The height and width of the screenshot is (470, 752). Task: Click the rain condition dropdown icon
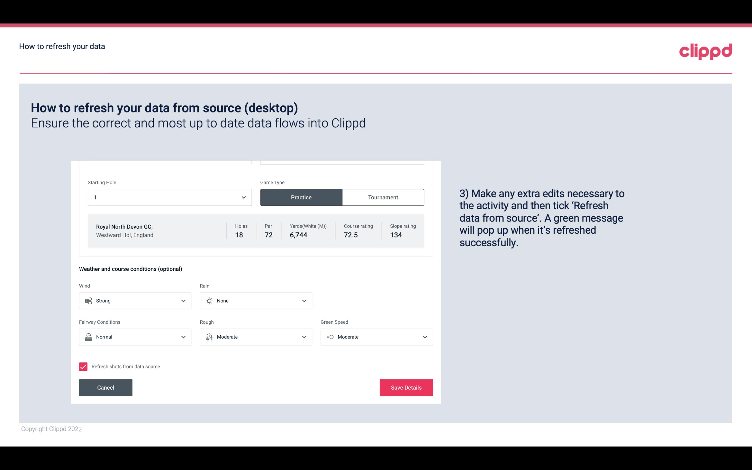[303, 301]
